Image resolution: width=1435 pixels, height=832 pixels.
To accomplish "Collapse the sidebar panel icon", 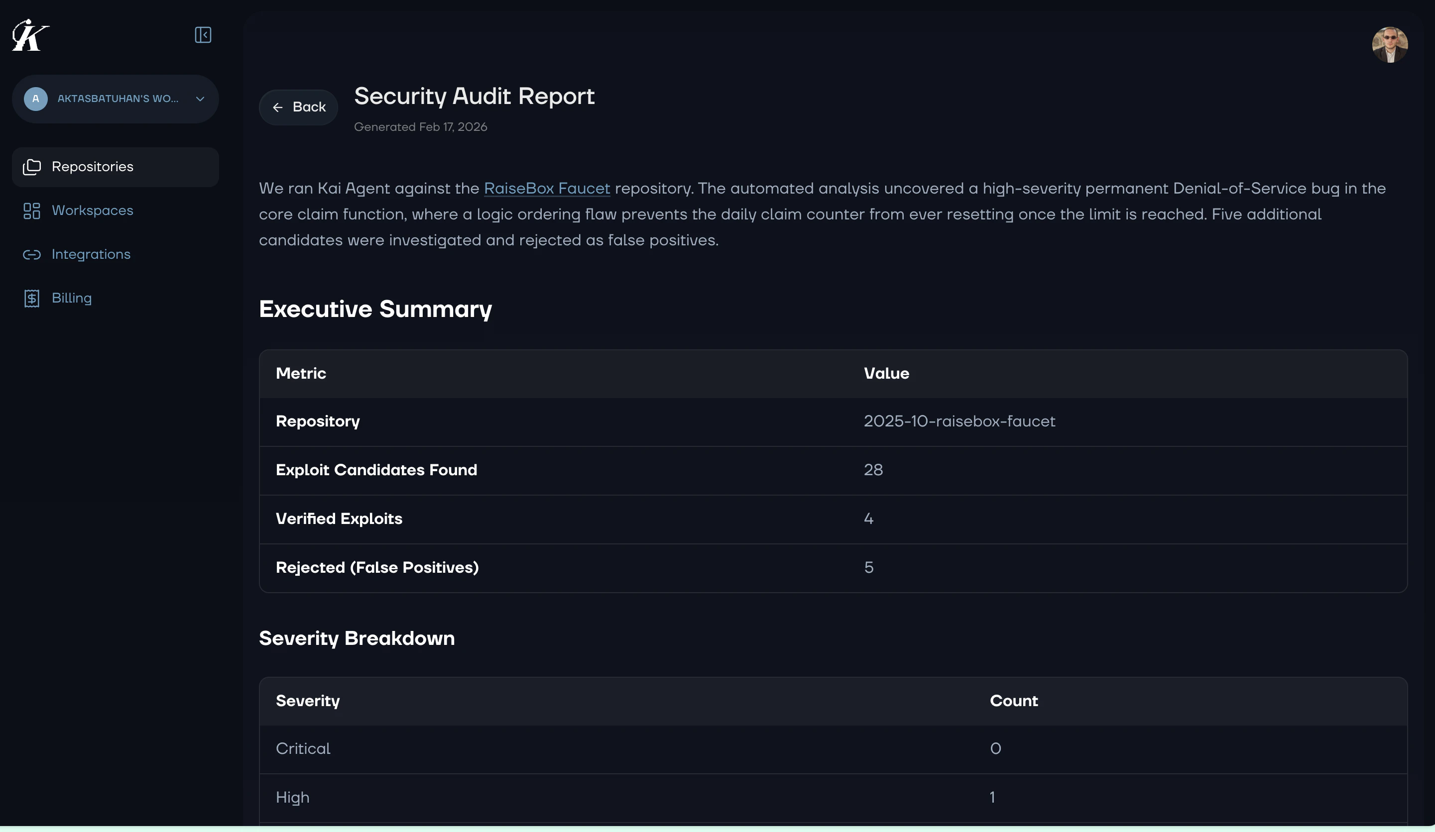I will 203,35.
